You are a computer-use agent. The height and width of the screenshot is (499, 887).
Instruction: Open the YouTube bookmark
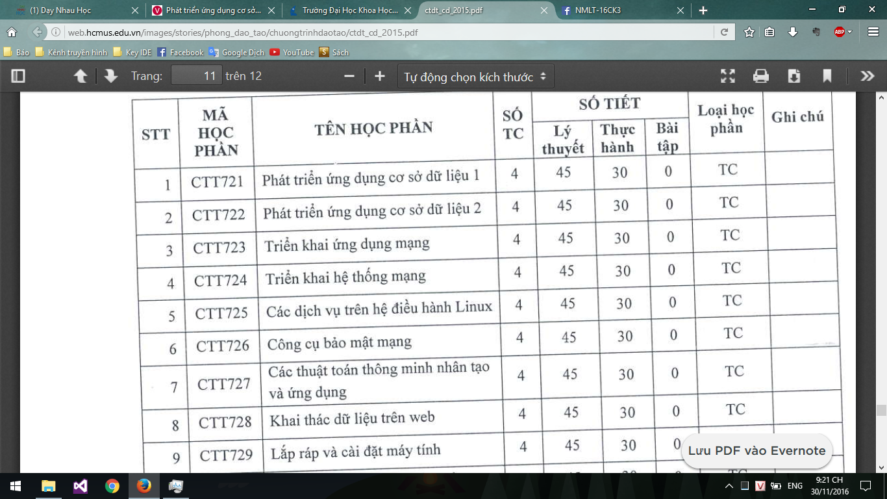point(292,53)
